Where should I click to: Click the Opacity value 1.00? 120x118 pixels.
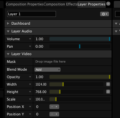tap(39, 77)
